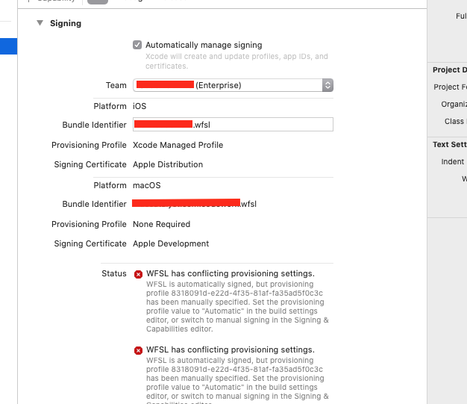Click the Project Document heading in the inspector
Image resolution: width=467 pixels, height=404 pixels.
pos(450,70)
